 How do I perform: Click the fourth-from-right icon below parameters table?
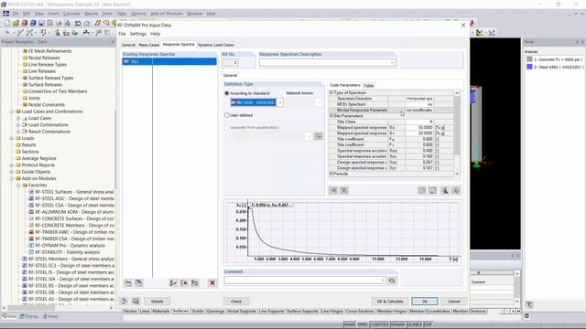coord(421,190)
